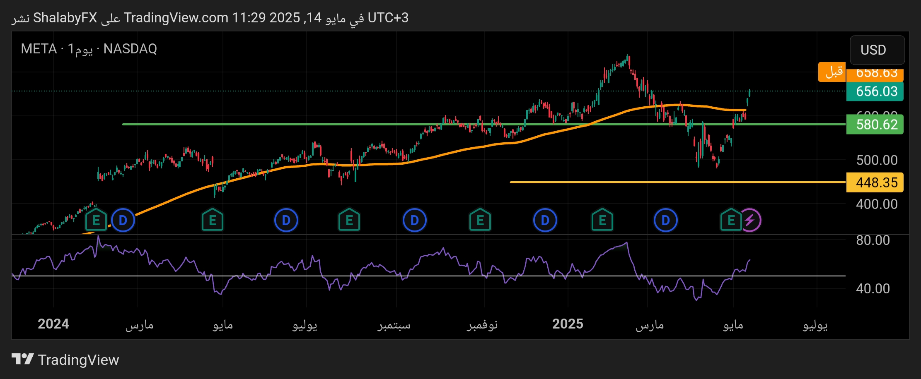Viewport: 921px width, 379px height.
Task: Select the yellow horizontal line at 448.35
Action: (678, 182)
